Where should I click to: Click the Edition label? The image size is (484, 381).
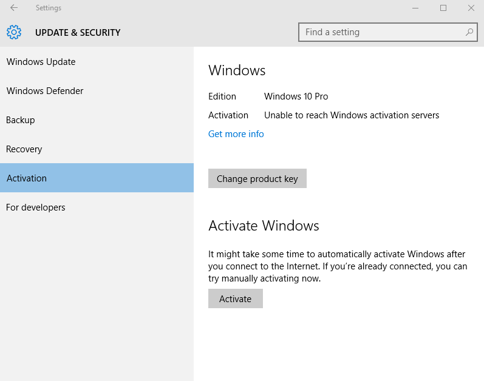222,96
